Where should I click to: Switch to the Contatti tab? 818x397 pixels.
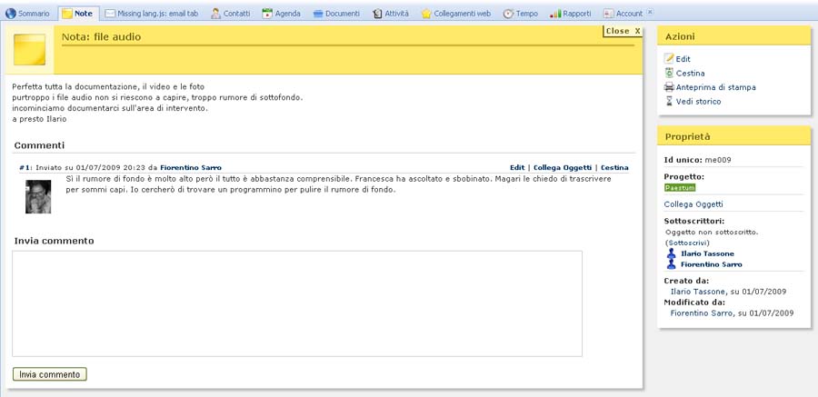point(230,14)
